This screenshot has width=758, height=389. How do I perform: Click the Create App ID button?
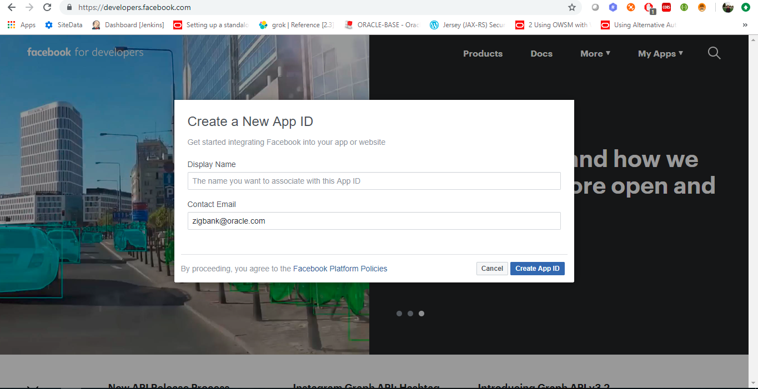(x=537, y=269)
